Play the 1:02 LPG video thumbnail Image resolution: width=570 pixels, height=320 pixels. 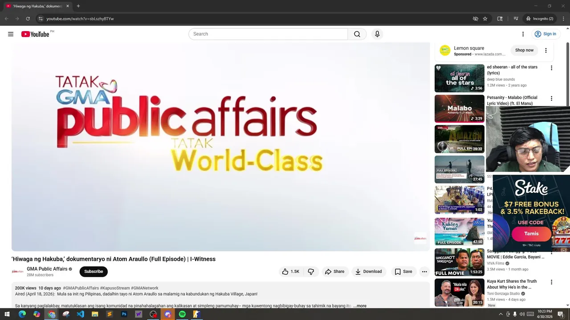[x=460, y=200]
